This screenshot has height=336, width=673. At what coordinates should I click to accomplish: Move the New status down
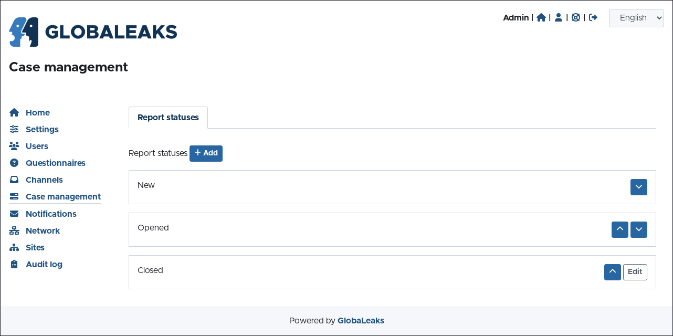click(x=638, y=187)
